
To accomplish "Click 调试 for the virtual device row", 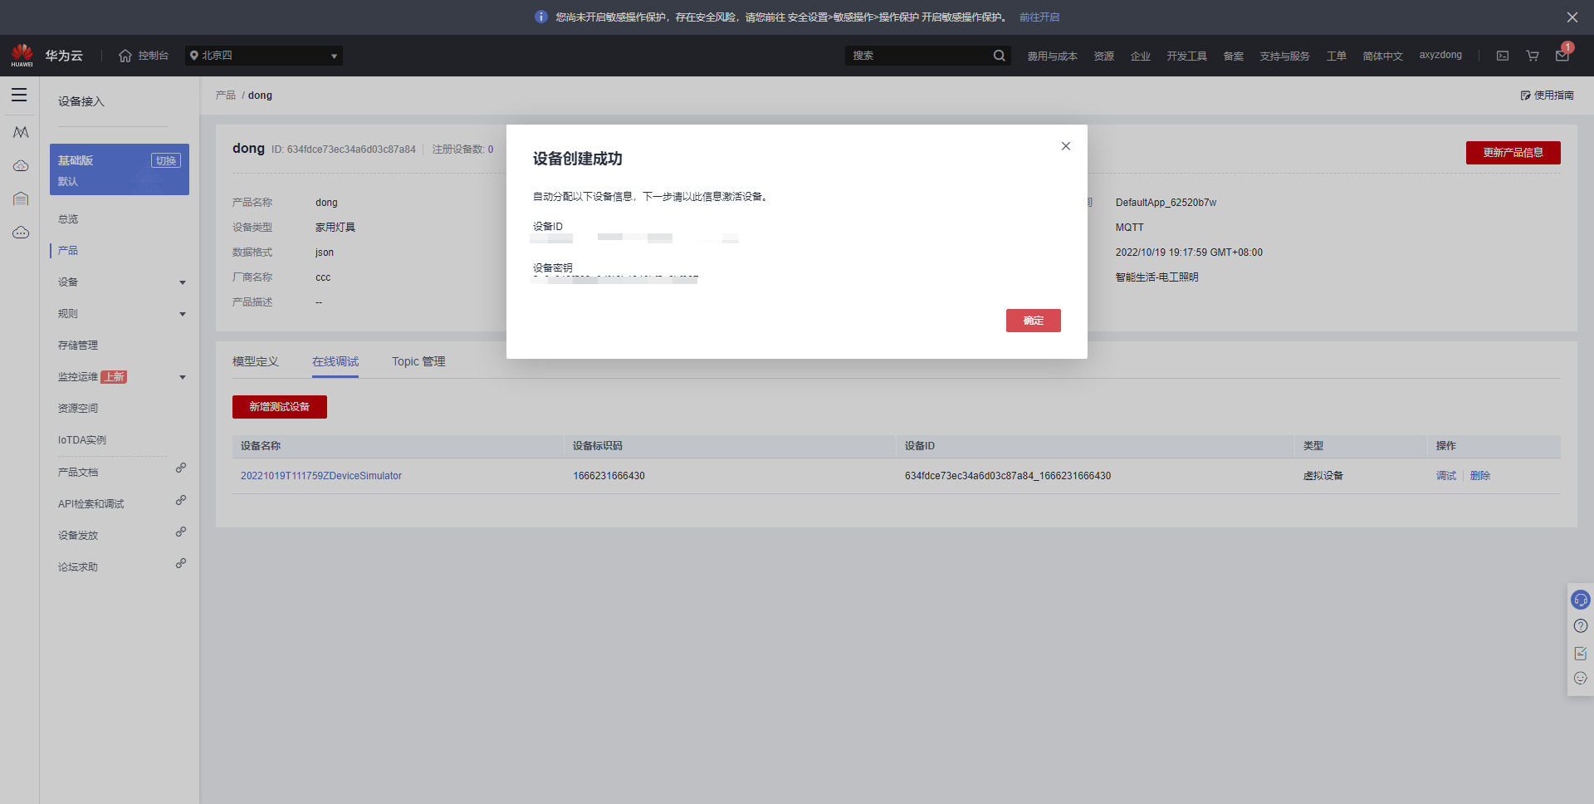I will click(1446, 476).
